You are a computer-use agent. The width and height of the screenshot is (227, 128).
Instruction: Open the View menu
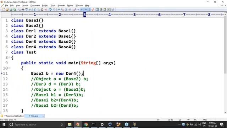pos(18,6)
